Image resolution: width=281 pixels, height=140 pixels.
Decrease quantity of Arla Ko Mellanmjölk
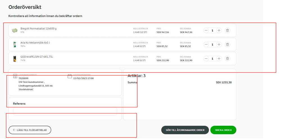pos(206,45)
